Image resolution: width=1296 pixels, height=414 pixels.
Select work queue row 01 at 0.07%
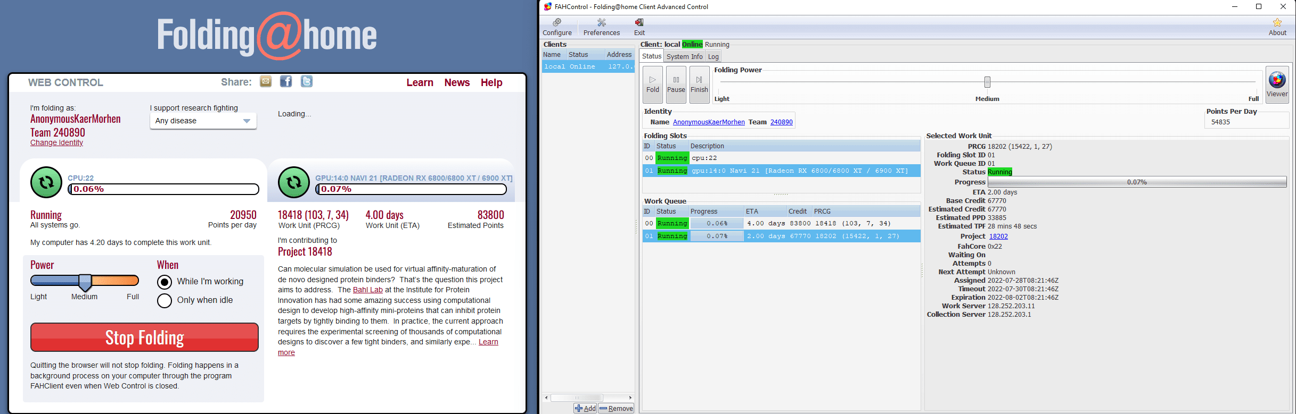tap(782, 236)
